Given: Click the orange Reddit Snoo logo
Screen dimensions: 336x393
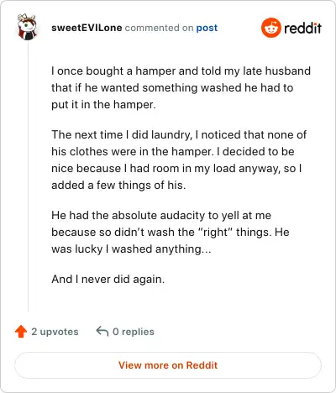Looking at the screenshot, I should tap(270, 28).
